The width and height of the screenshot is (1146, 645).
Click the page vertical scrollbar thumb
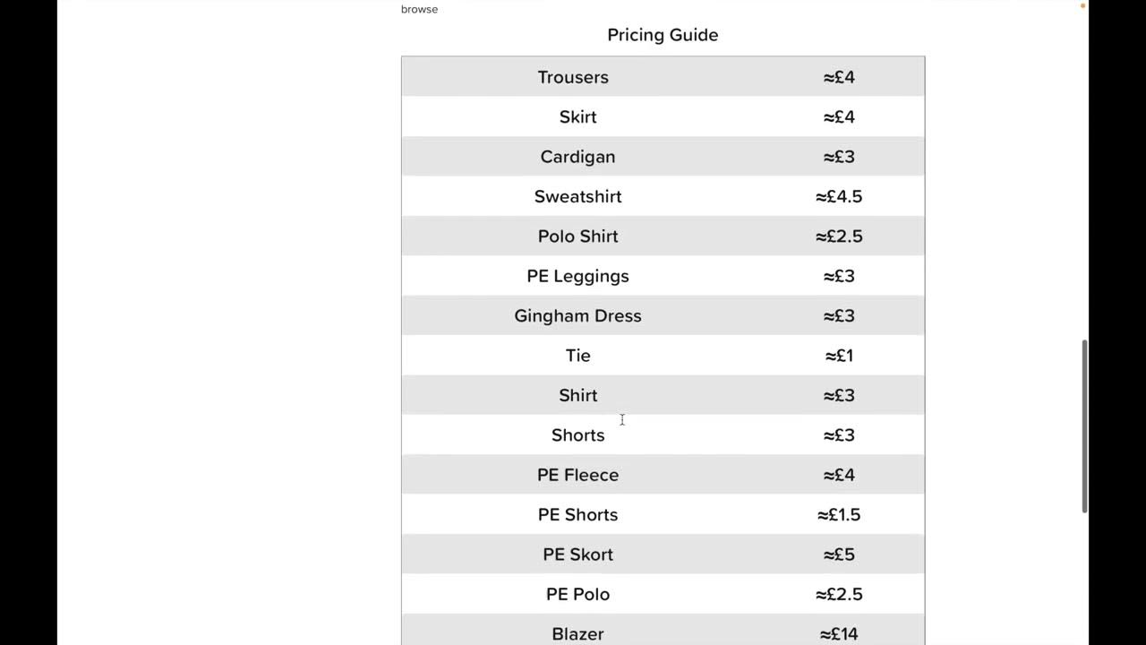point(1084,426)
